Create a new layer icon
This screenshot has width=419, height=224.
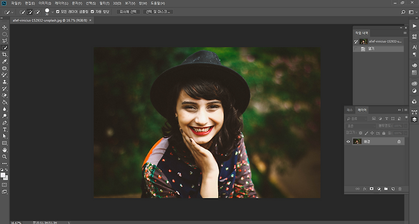pyautogui.click(x=393, y=189)
